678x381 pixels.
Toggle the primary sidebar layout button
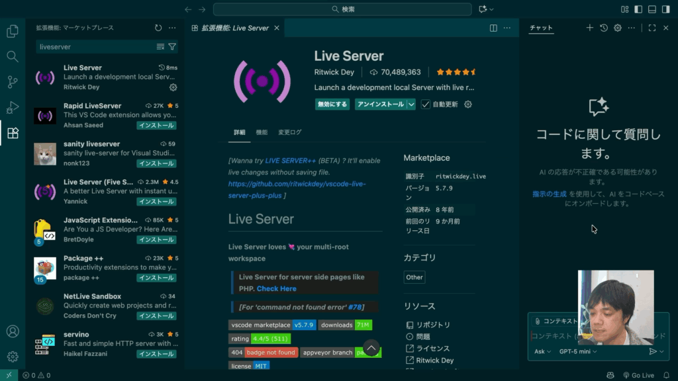[x=638, y=9]
